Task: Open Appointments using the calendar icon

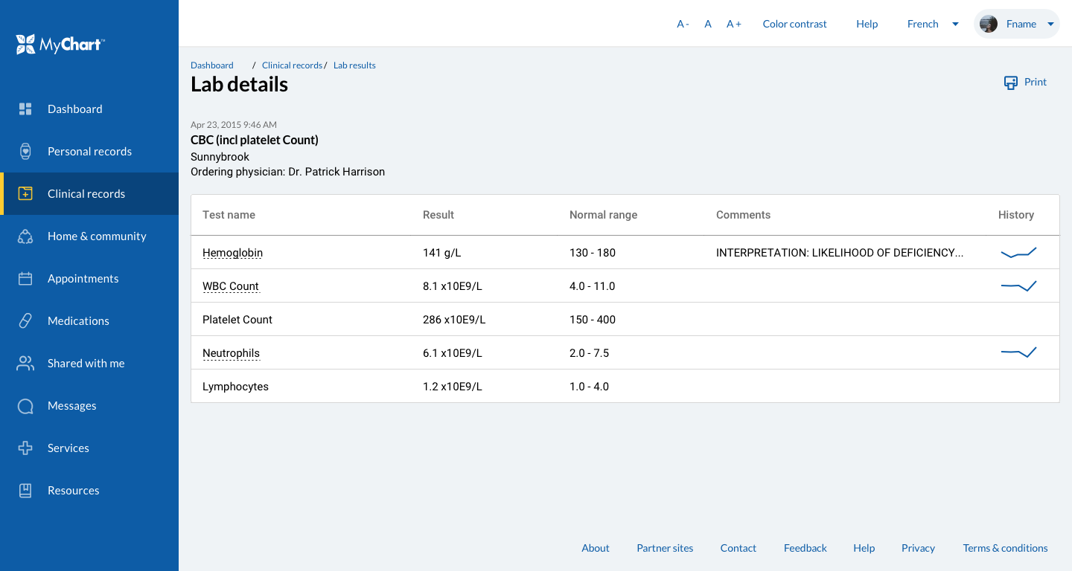Action: tap(25, 278)
